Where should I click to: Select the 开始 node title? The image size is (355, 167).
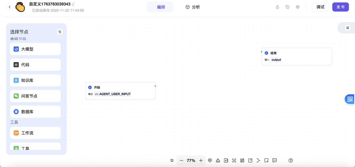click(x=97, y=87)
